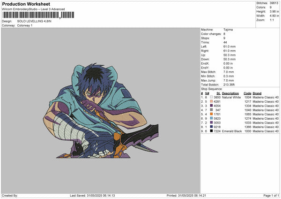
Task: Click the EndY value 0.00 in
Action: click(x=228, y=68)
